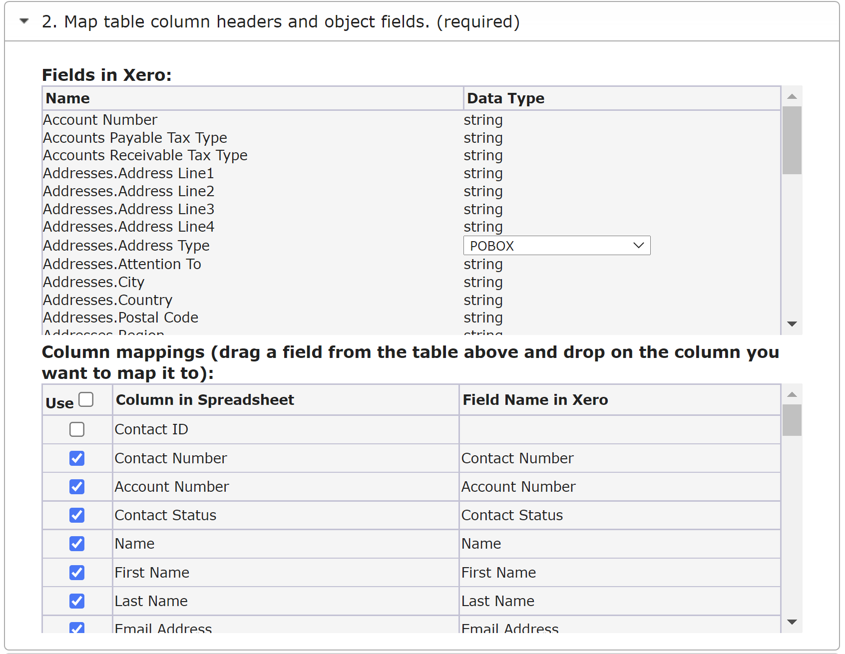Image resolution: width=845 pixels, height=654 pixels.
Task: Click the Field Name in Xero header
Action: coord(620,400)
